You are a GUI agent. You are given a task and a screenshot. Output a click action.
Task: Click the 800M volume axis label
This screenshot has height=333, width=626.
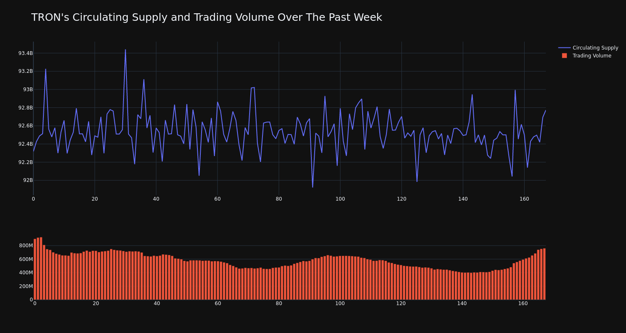[x=25, y=246]
